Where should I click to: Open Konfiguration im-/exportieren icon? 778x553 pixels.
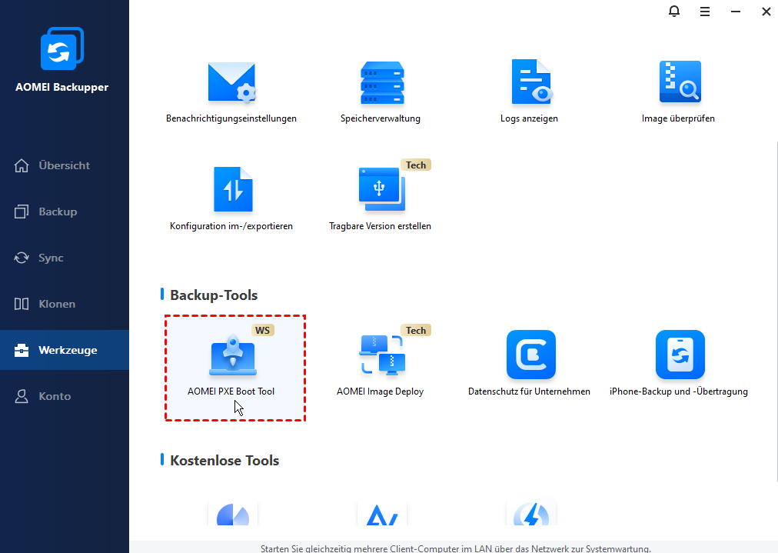click(233, 190)
